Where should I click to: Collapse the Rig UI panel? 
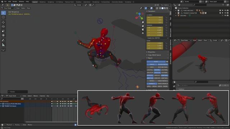[x=150, y=58]
